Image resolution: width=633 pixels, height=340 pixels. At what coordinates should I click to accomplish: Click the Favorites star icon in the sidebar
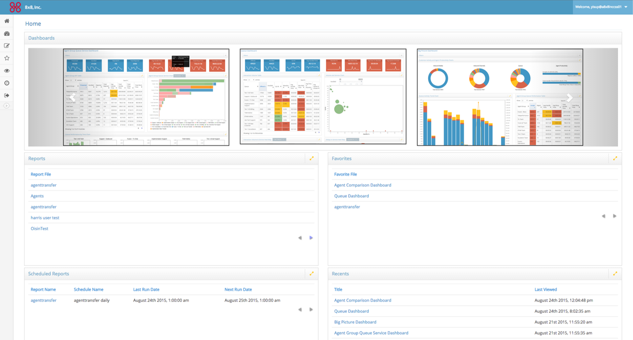coord(6,58)
